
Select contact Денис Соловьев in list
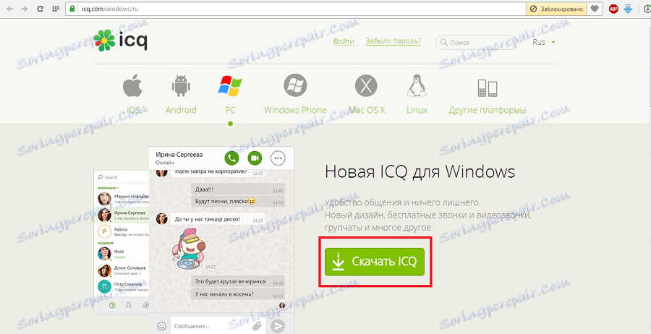click(x=122, y=270)
